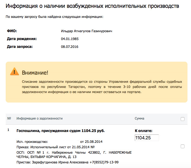The image size is (191, 168).
Task: Click the 'Дата запроса:' label
Action: pyautogui.click(x=20, y=47)
